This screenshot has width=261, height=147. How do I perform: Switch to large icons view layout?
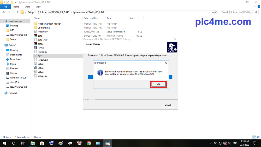[258, 137]
